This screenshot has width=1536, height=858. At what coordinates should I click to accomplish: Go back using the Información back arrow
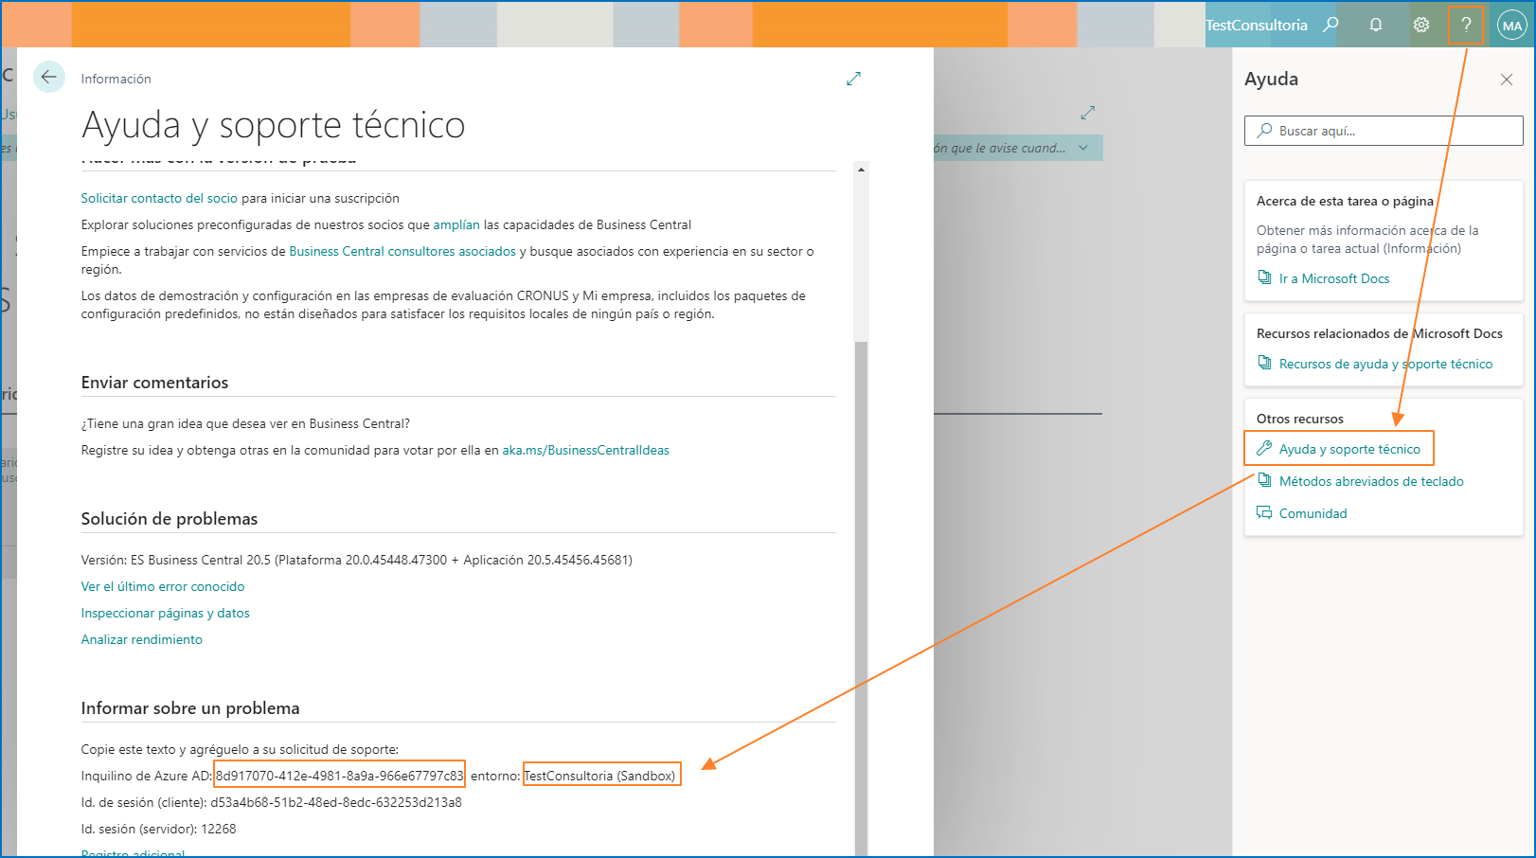[49, 77]
